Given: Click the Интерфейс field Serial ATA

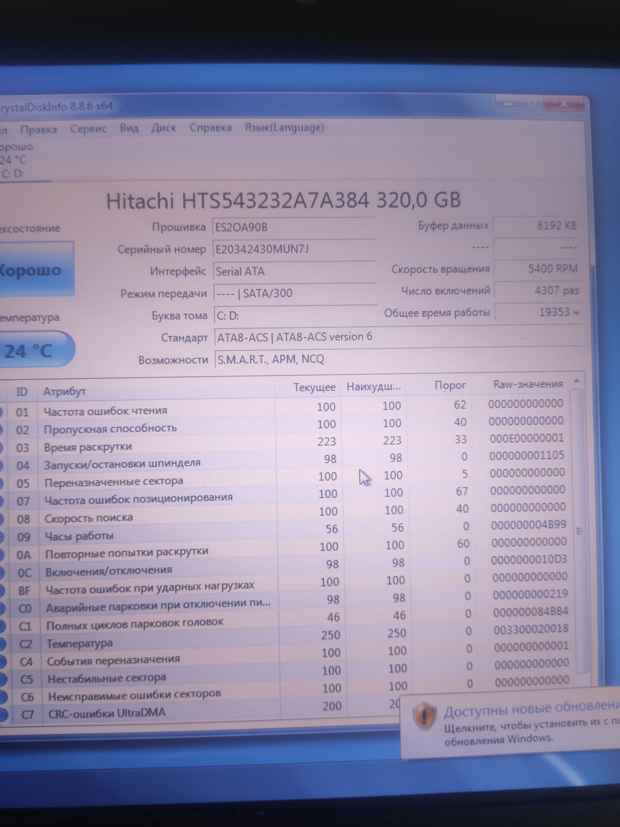Looking at the screenshot, I should click(x=295, y=271).
